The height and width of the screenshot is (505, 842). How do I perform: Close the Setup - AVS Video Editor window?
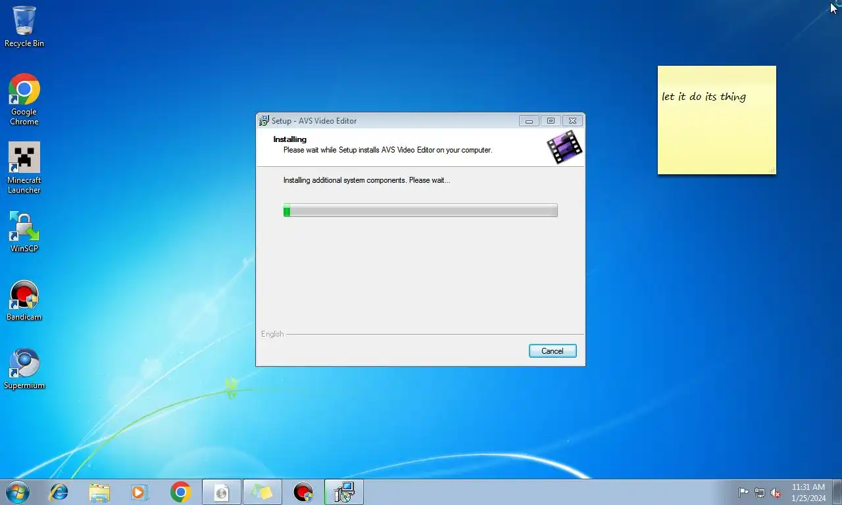pos(572,121)
